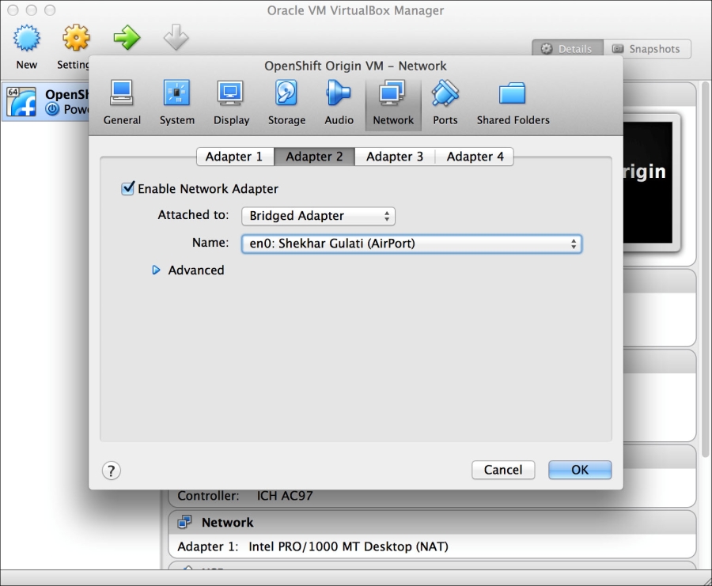Open the Storage settings pane
Screen dimensions: 712x586
[x=286, y=103]
